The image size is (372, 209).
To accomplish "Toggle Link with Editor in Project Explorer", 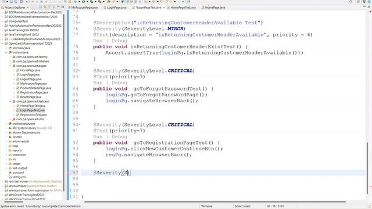I will coord(45,7).
